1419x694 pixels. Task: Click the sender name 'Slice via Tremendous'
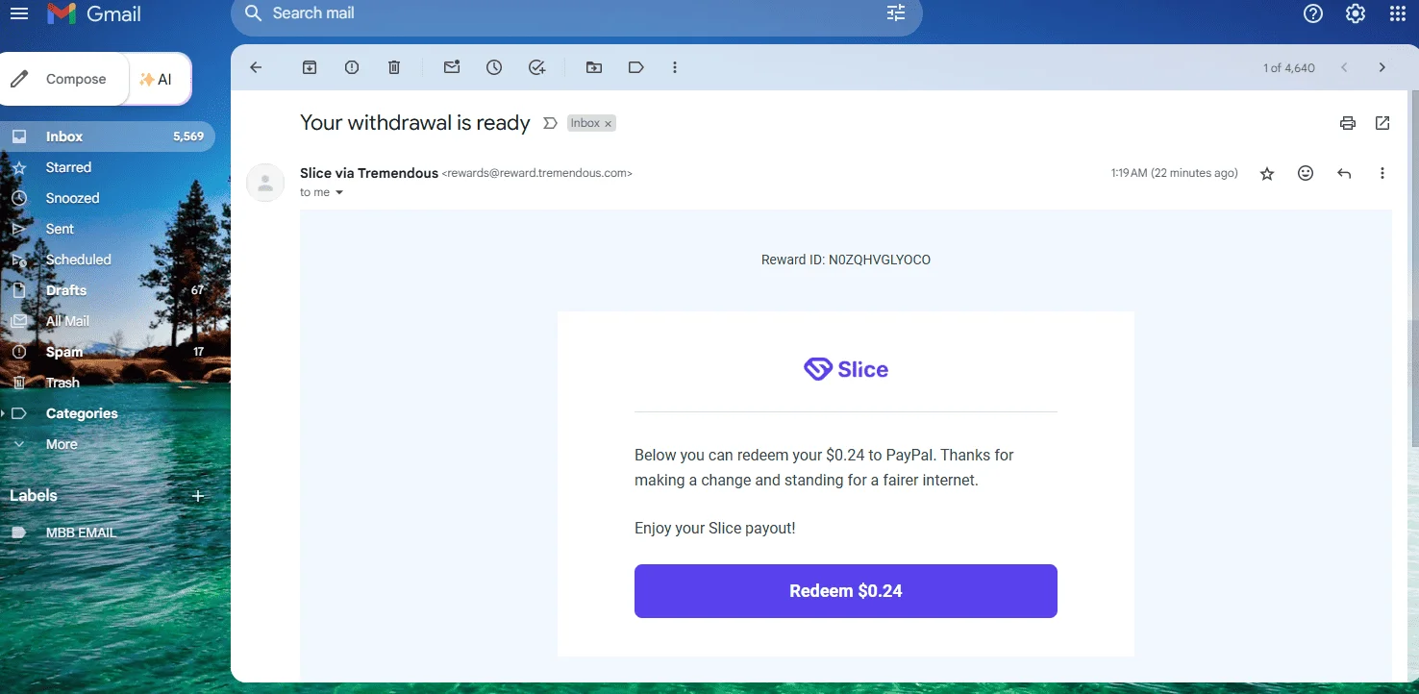point(369,173)
